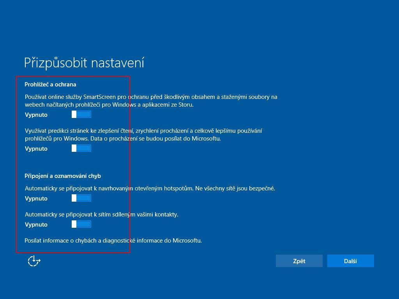Click the Přizpůsobit nastavení page title
399x299 pixels.
(x=84, y=63)
